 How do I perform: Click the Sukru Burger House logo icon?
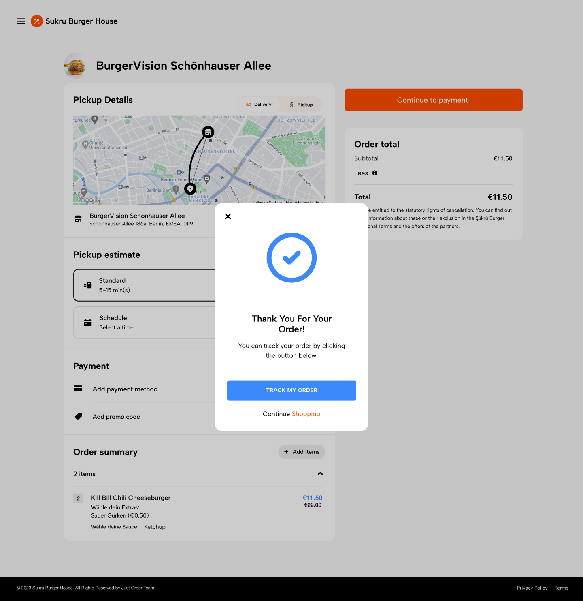(x=37, y=21)
